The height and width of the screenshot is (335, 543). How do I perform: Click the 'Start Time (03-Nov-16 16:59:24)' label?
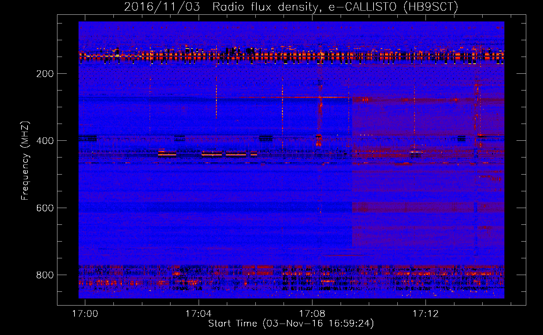point(291,324)
